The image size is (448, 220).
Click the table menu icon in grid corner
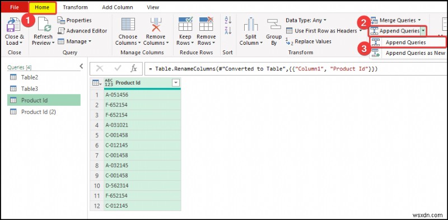click(97, 83)
